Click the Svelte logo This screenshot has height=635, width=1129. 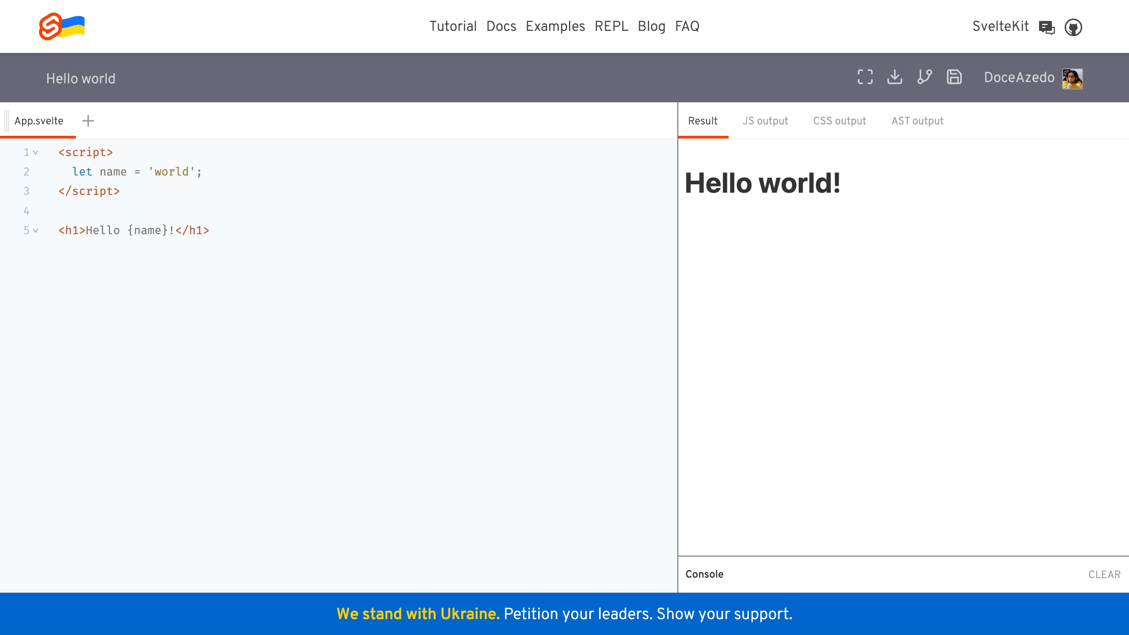pos(50,26)
